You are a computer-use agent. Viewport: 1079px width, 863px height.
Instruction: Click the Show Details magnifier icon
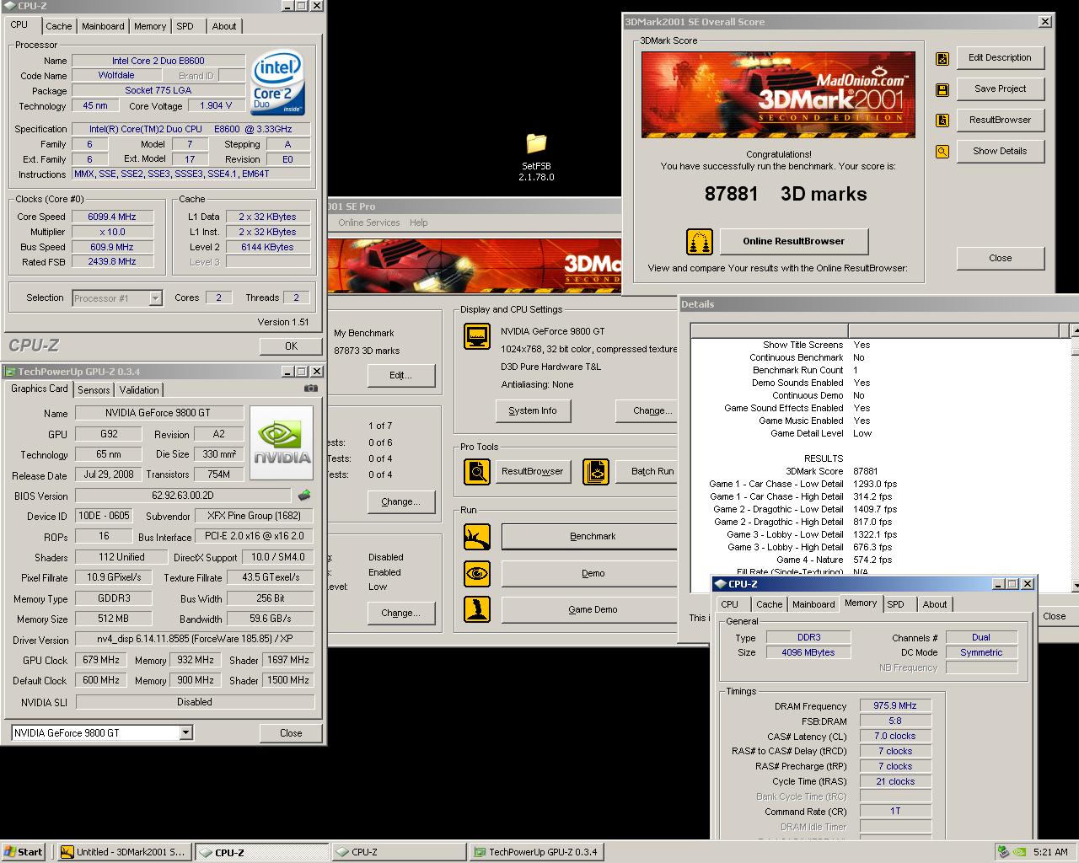(942, 152)
